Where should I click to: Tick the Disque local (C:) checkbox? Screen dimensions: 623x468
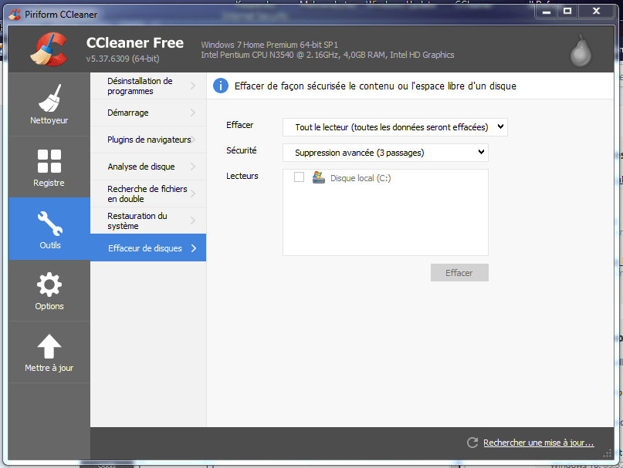[300, 177]
